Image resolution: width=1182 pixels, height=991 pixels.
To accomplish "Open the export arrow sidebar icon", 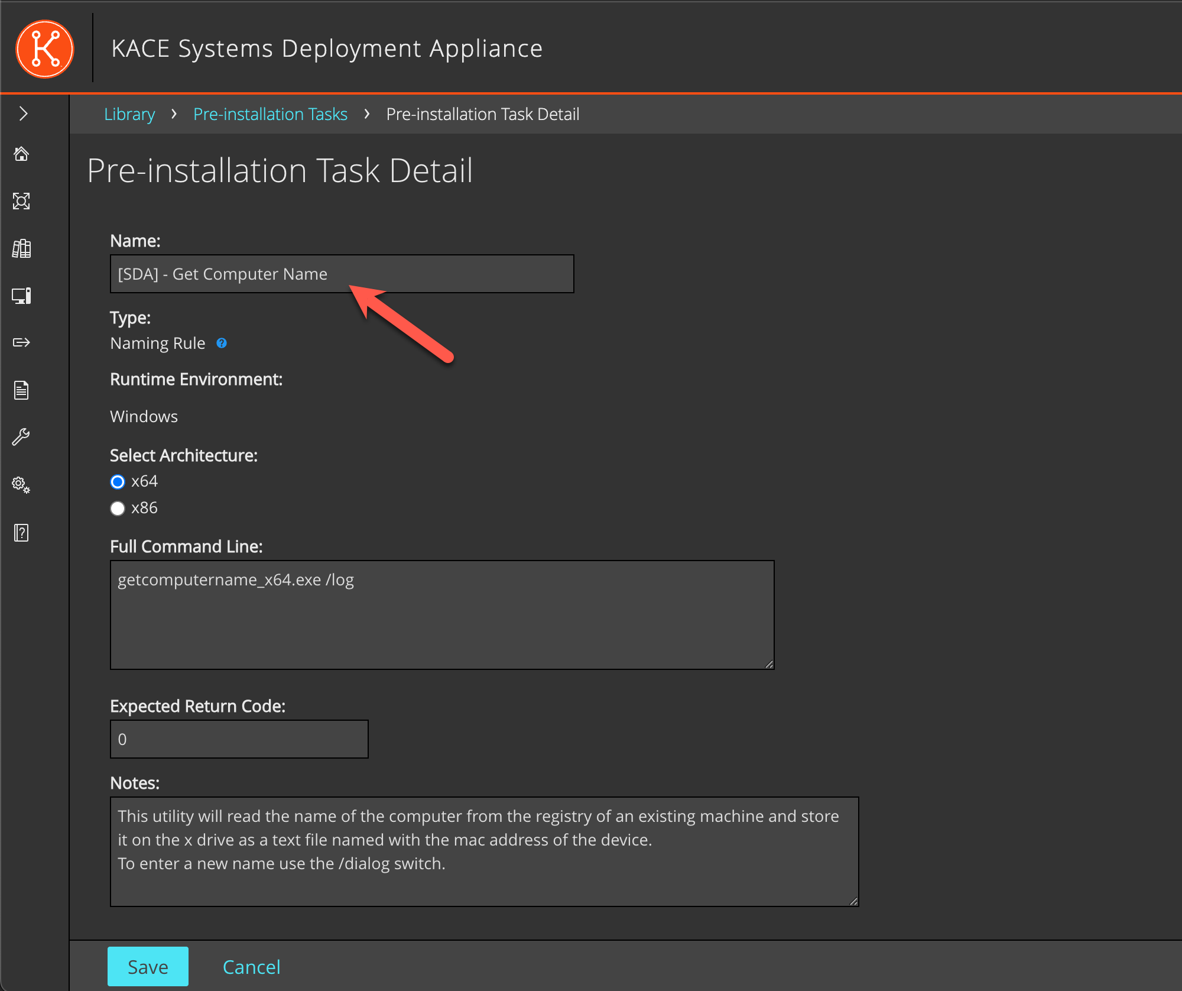I will click(x=21, y=342).
